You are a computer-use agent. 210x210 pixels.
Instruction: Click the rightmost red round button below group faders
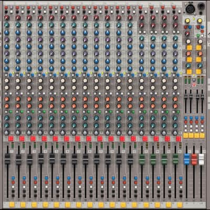click(x=202, y=122)
